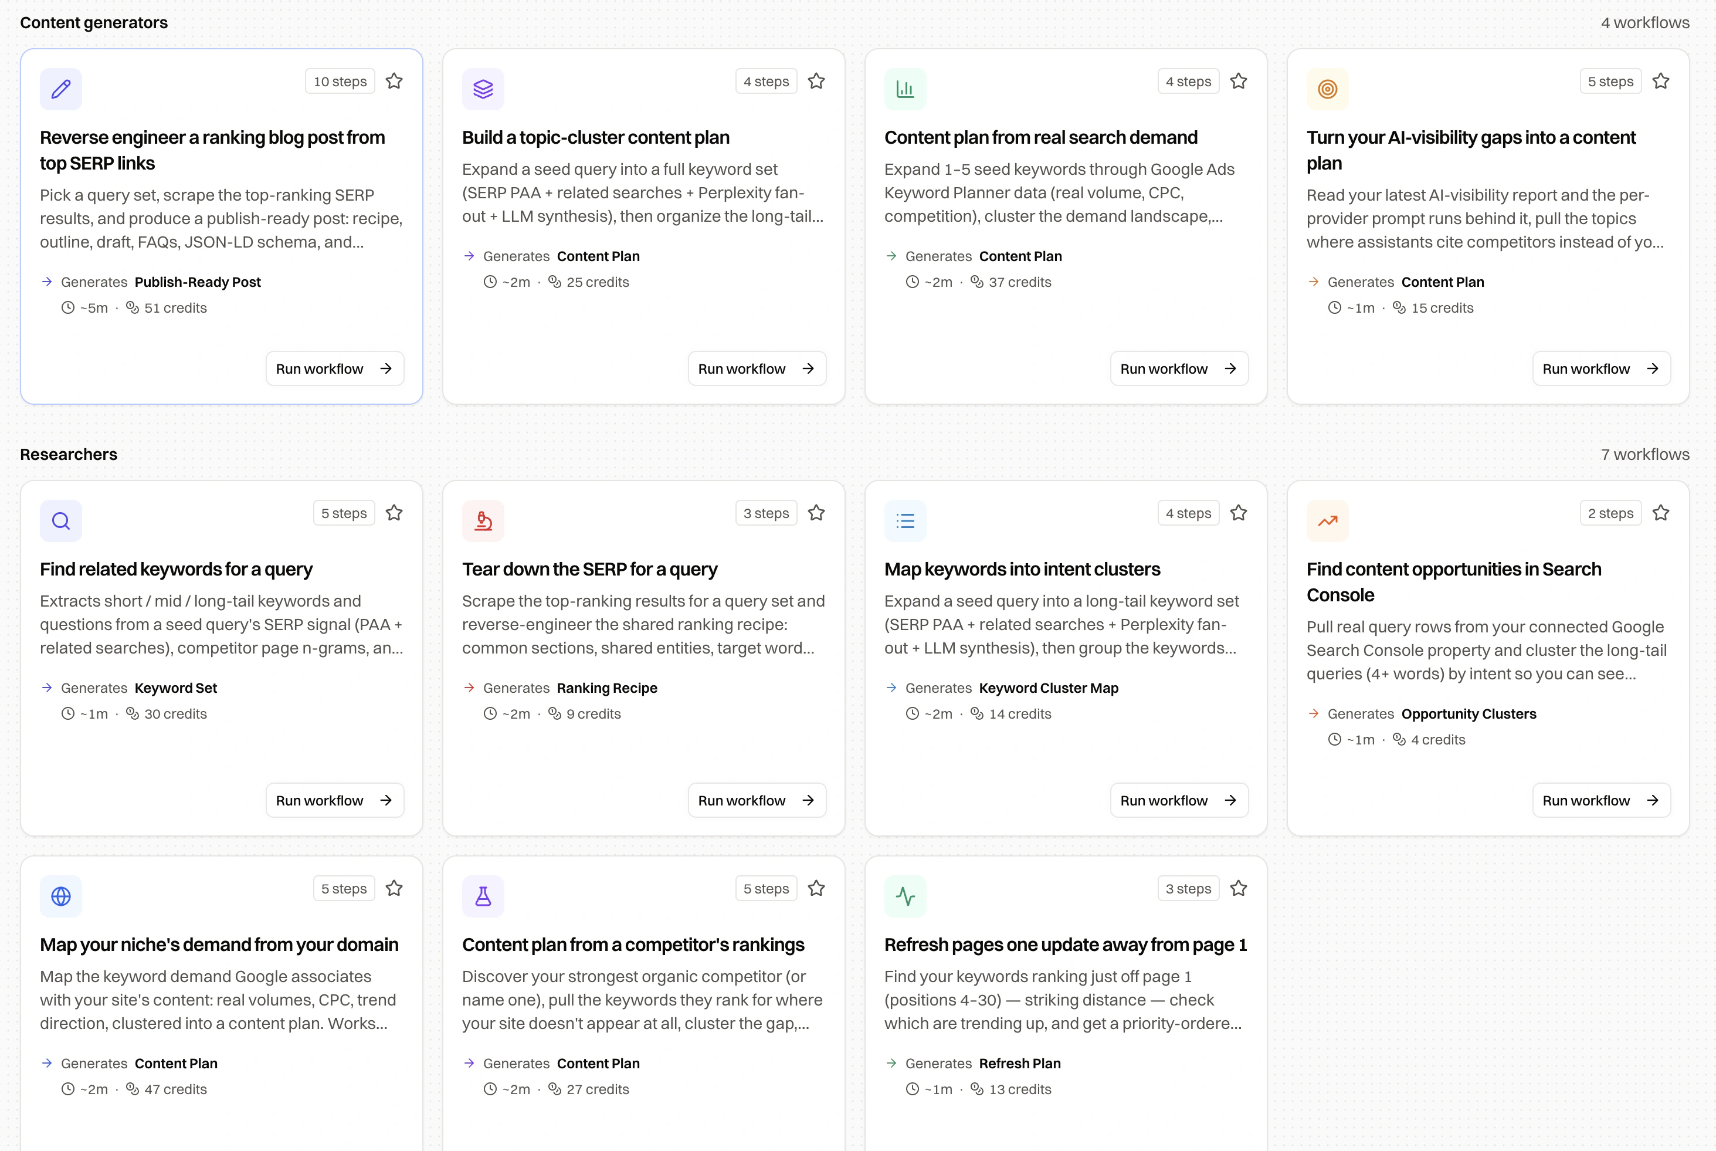Open 'Find related keywords for a query' title

click(x=176, y=569)
